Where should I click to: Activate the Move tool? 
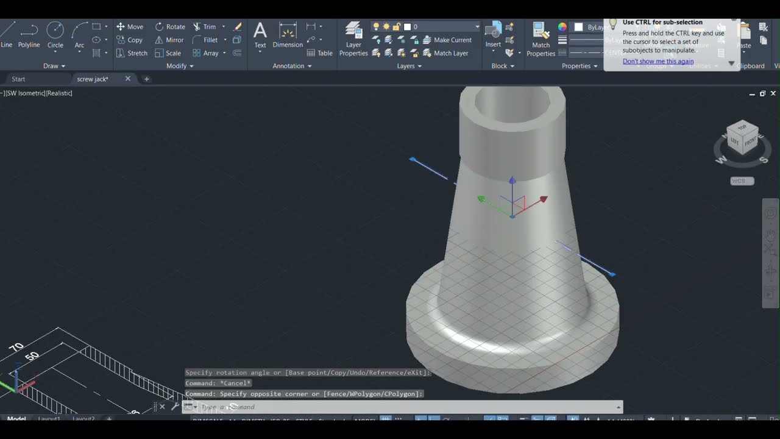point(130,27)
